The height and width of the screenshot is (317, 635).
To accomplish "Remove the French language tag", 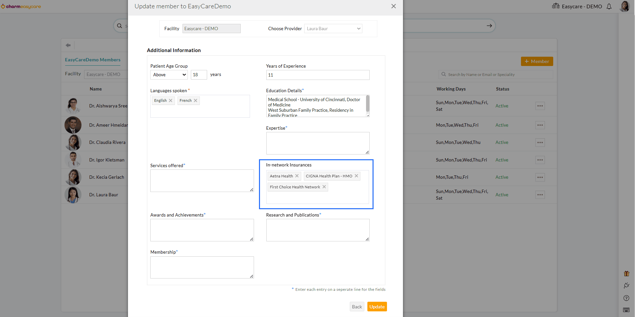I will 195,100.
